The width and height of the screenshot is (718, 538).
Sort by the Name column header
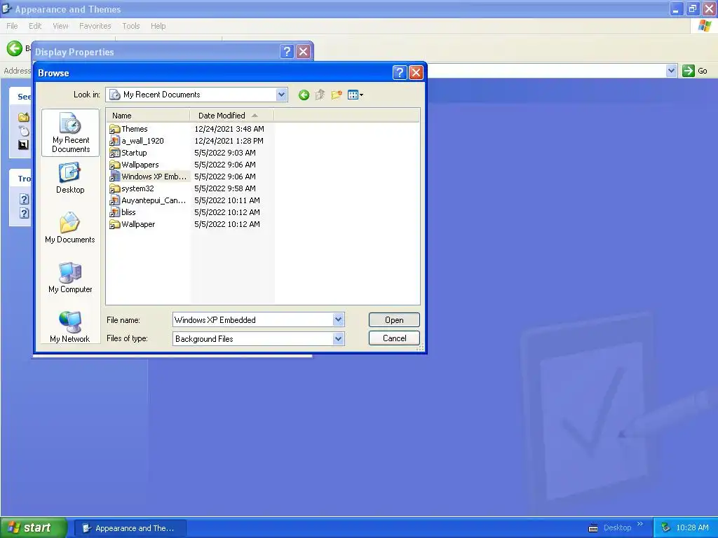148,116
